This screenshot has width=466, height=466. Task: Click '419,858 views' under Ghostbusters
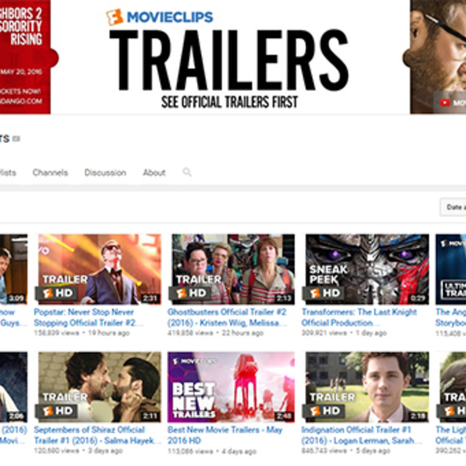point(190,333)
